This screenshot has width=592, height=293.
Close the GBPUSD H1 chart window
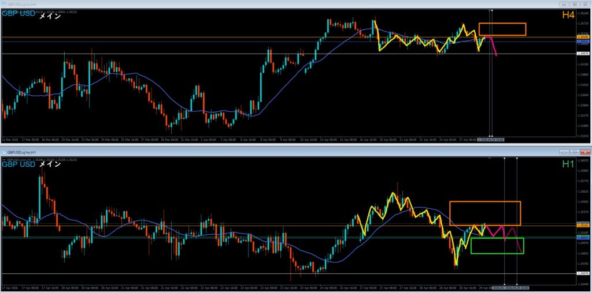(584, 152)
